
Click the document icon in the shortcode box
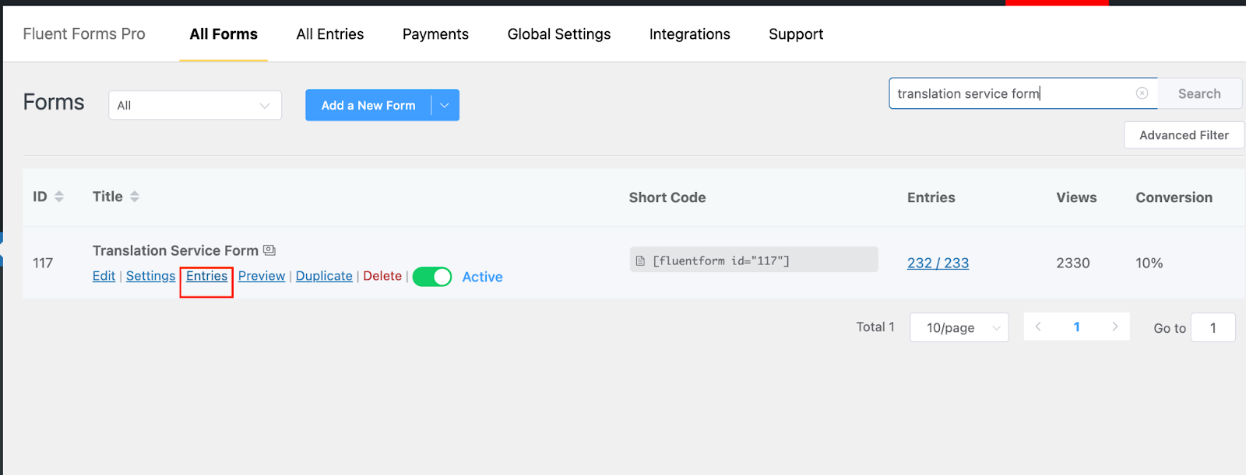click(640, 261)
